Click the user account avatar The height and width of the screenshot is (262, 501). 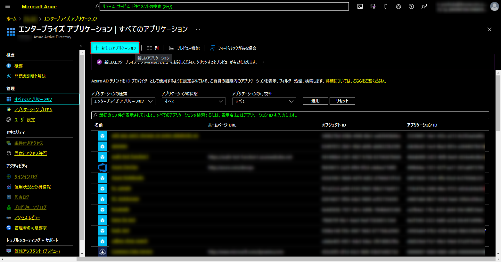coord(495,6)
